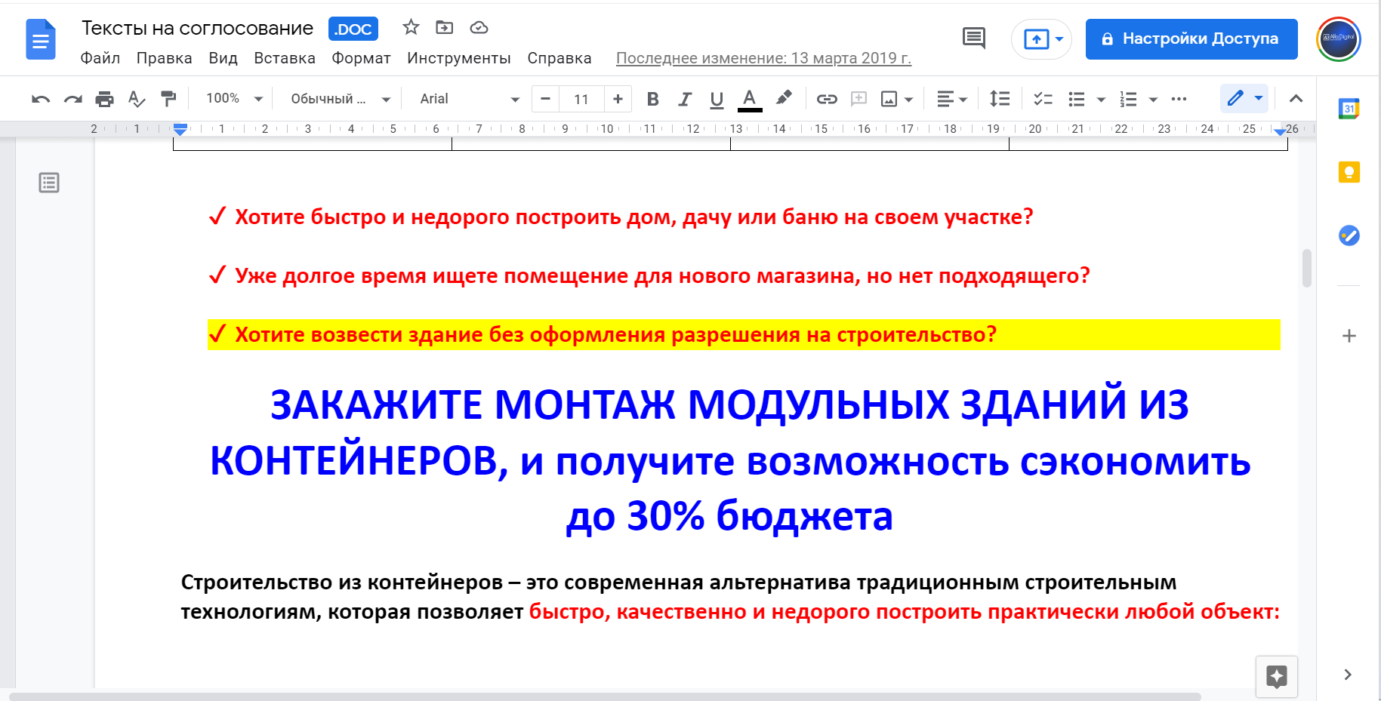Click the font size field showing 11
Screen dimensions: 1381x701
[581, 99]
